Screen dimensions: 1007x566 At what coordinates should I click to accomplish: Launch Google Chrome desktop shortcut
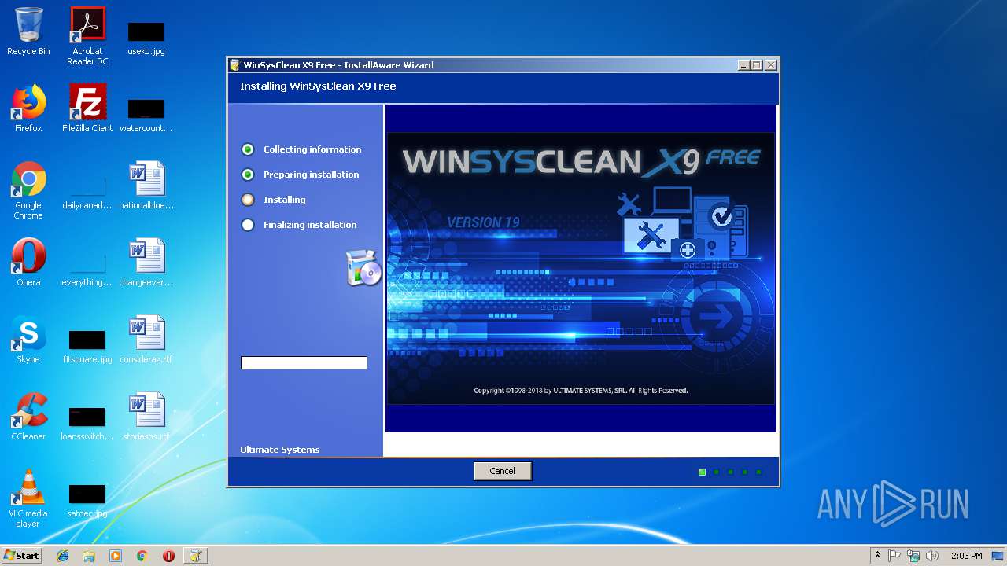tap(28, 190)
